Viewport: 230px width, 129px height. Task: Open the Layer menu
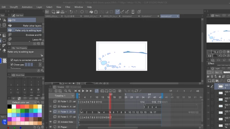tap(39, 7)
